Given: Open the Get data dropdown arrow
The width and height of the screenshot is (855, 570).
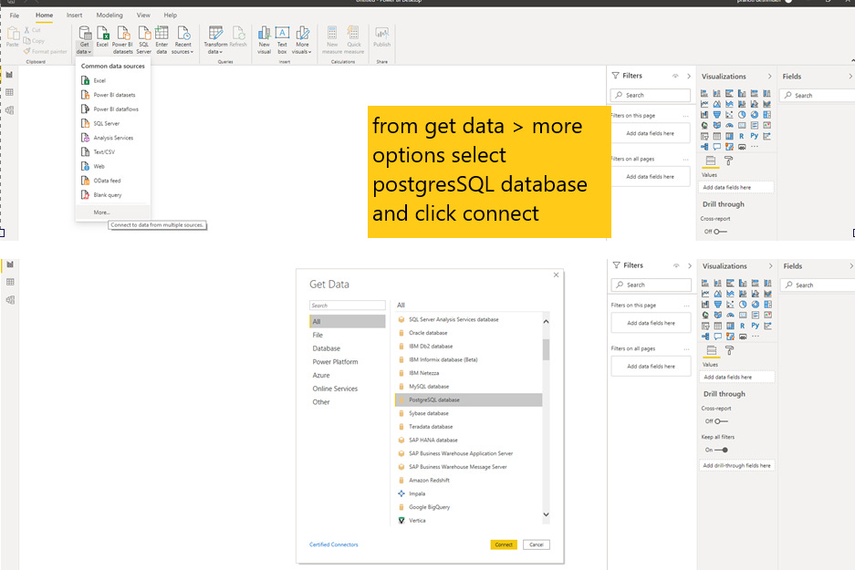Looking at the screenshot, I should [89, 52].
